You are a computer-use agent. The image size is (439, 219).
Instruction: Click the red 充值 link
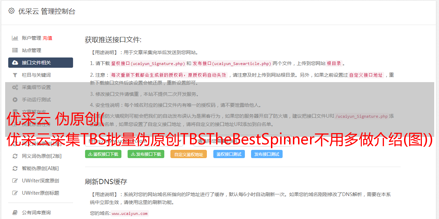(x=48, y=38)
